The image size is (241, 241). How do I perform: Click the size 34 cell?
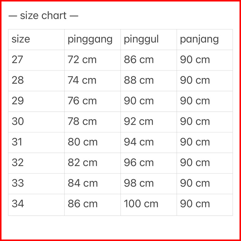click(x=18, y=204)
